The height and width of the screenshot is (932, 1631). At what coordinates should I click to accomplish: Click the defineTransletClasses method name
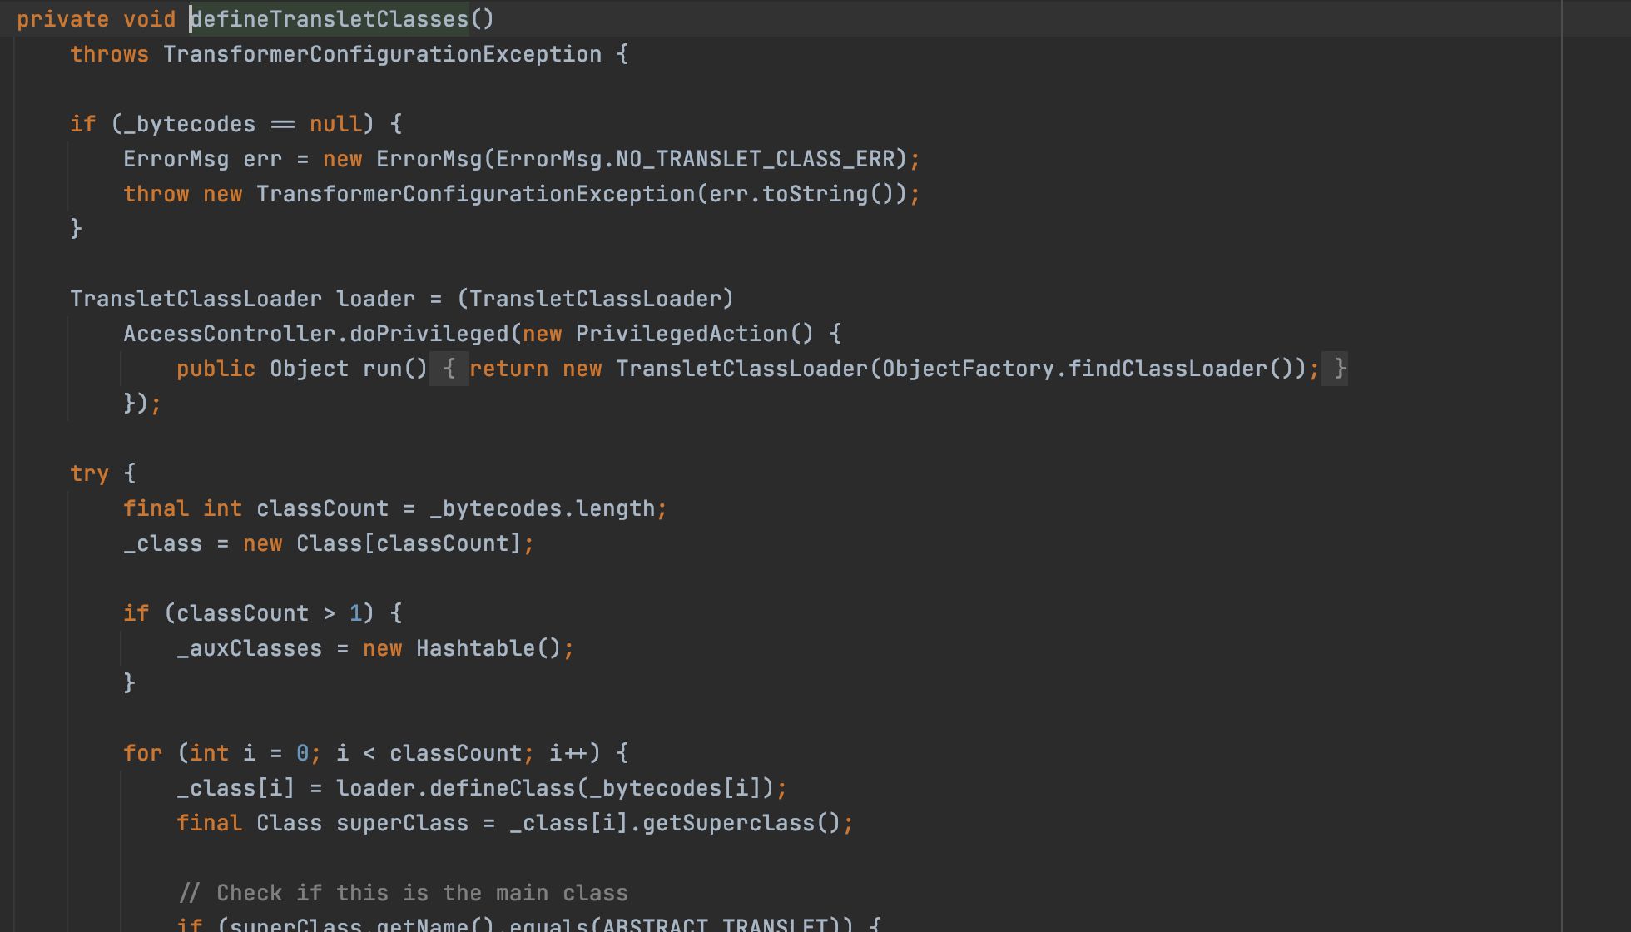(x=330, y=19)
